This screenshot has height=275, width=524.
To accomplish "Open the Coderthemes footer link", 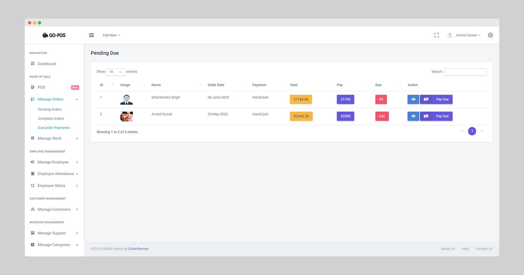I will coord(138,249).
